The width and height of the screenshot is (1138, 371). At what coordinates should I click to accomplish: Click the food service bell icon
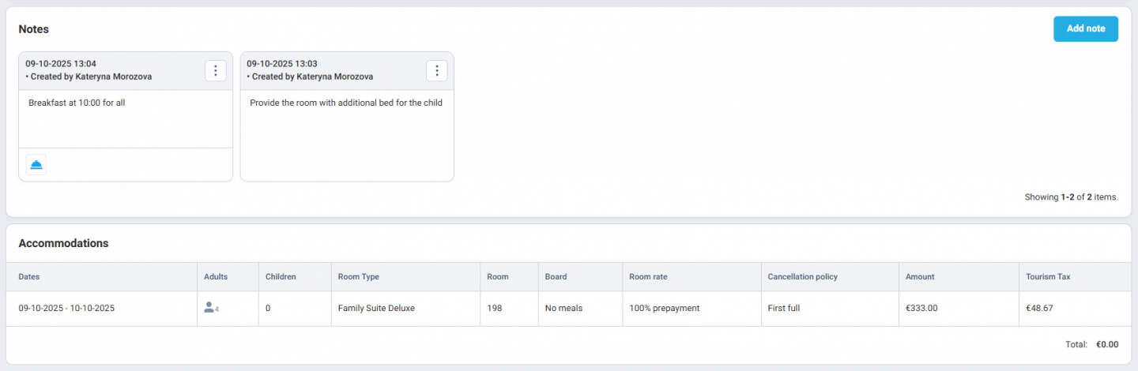click(36, 164)
